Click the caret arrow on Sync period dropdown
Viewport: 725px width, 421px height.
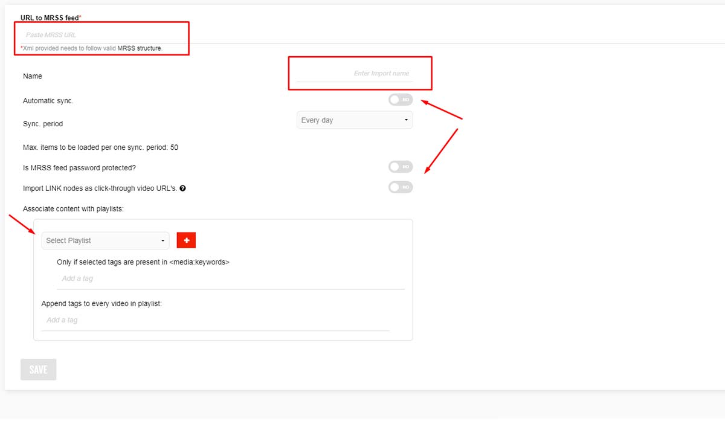(406, 120)
